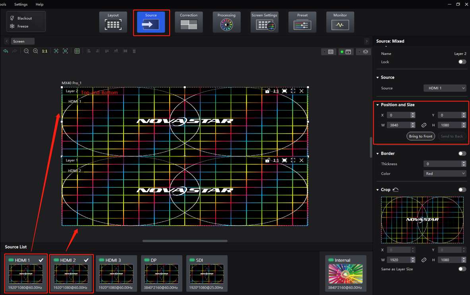Screen dimensions: 470x295
Task: Collapse the Position and Size section
Action: click(x=378, y=105)
